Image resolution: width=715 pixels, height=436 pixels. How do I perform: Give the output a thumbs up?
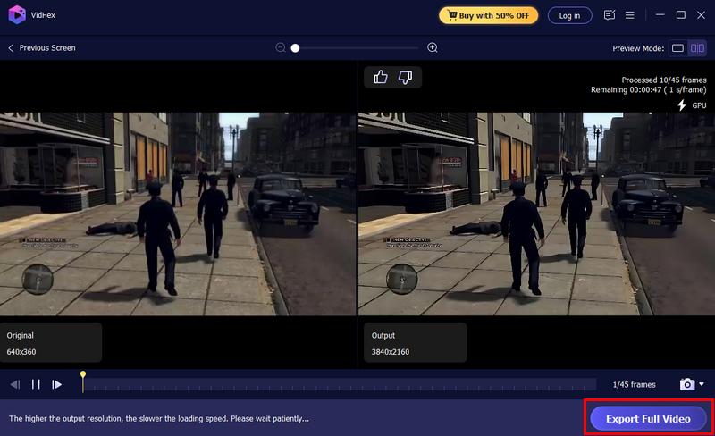click(x=381, y=78)
